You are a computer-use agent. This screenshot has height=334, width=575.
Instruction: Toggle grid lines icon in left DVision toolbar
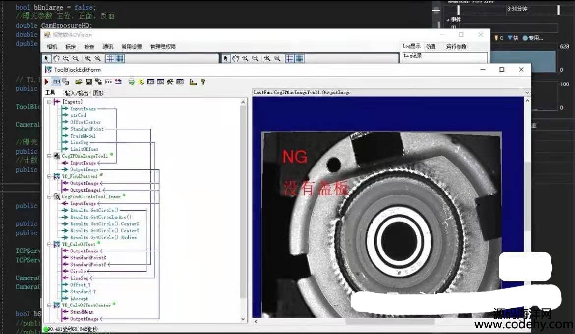(110, 58)
